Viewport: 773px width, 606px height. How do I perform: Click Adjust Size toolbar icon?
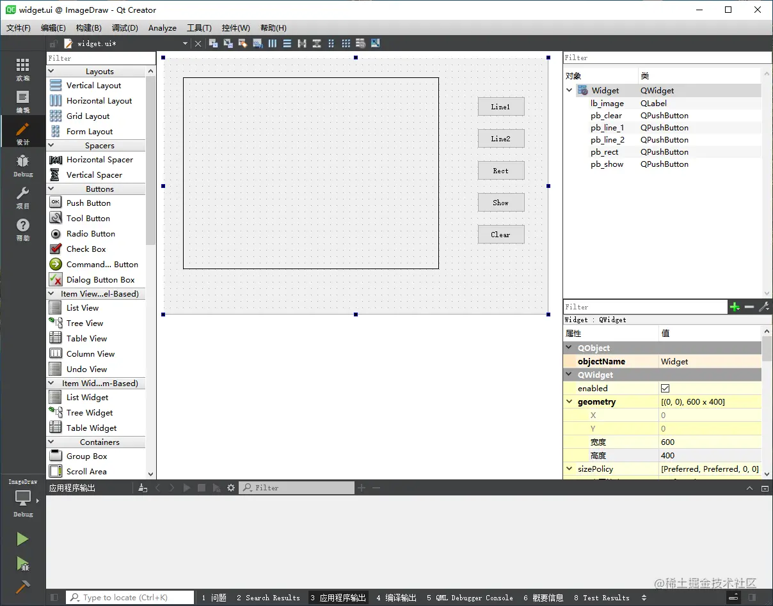376,43
